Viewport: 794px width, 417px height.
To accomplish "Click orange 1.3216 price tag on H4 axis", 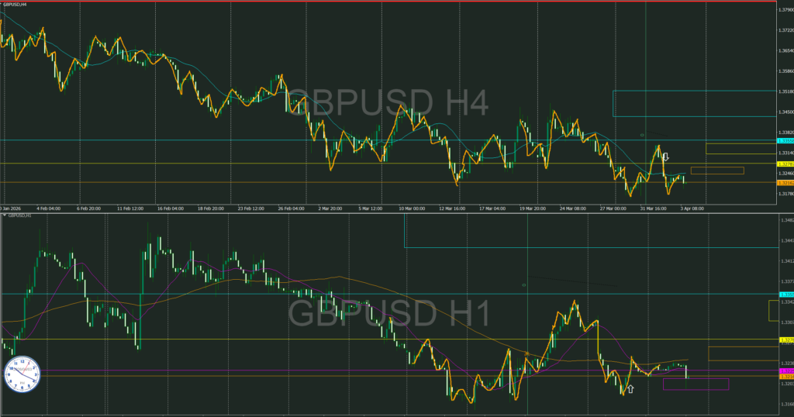I will [x=784, y=183].
